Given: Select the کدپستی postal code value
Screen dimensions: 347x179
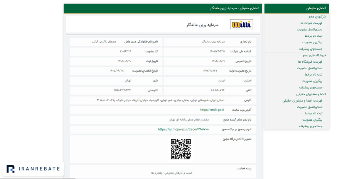Looking at the screenshot, I should point(122,90).
